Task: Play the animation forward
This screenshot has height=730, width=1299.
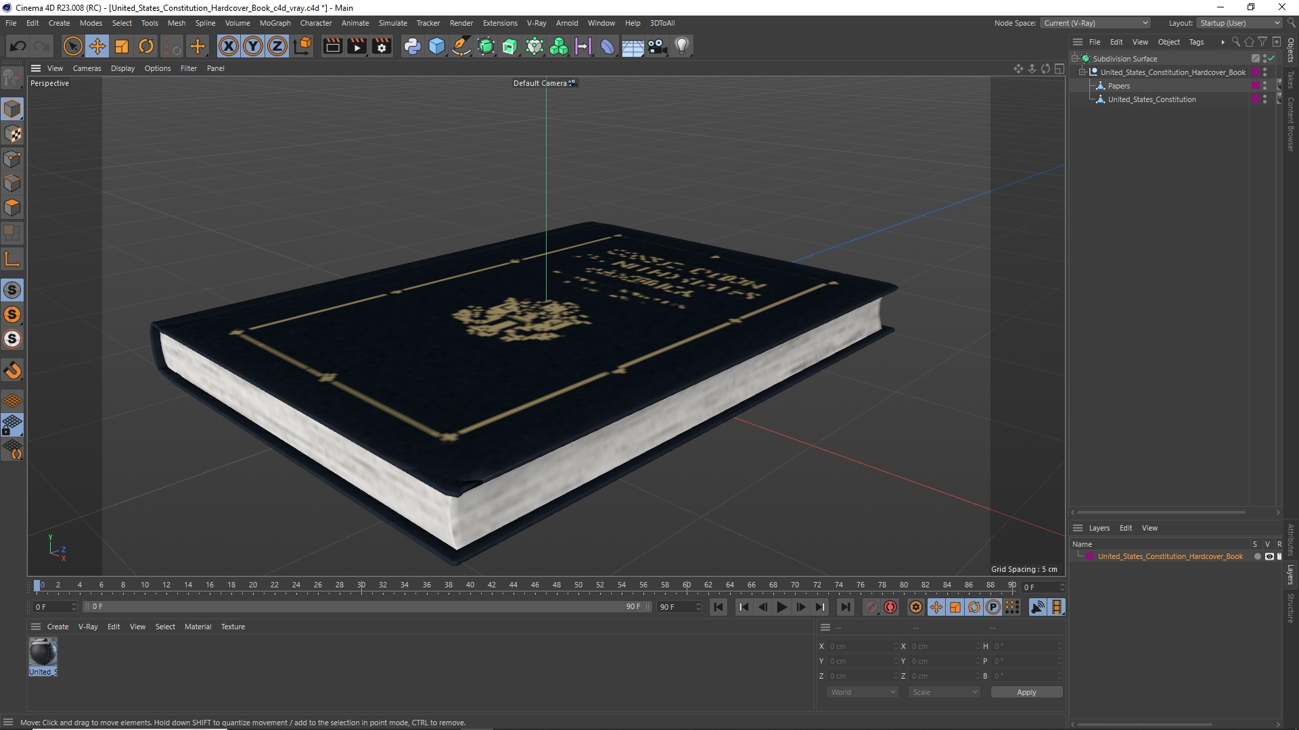Action: coord(781,607)
